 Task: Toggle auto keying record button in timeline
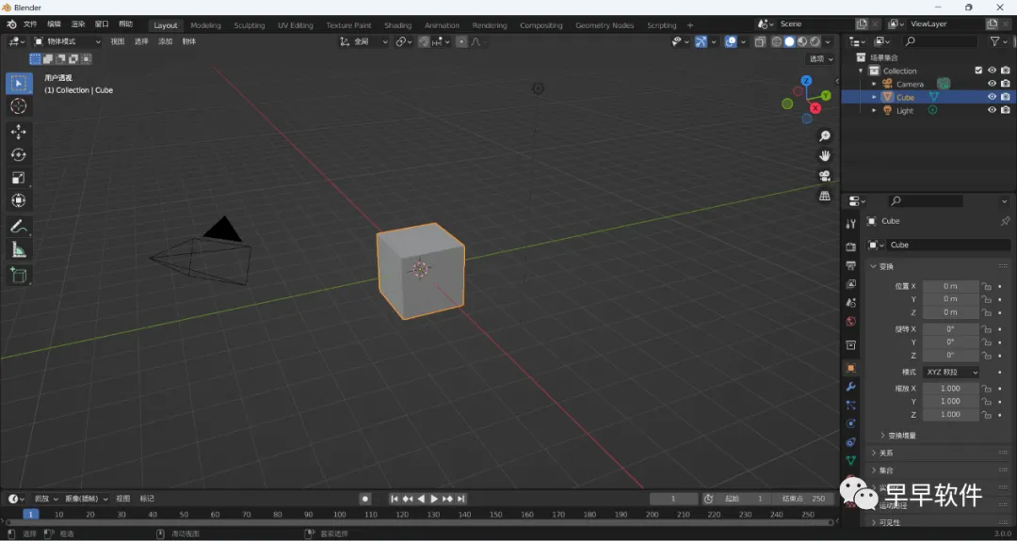pos(365,499)
